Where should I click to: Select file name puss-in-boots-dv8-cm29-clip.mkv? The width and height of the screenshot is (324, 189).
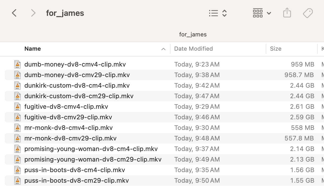pyautogui.click(x=76, y=180)
